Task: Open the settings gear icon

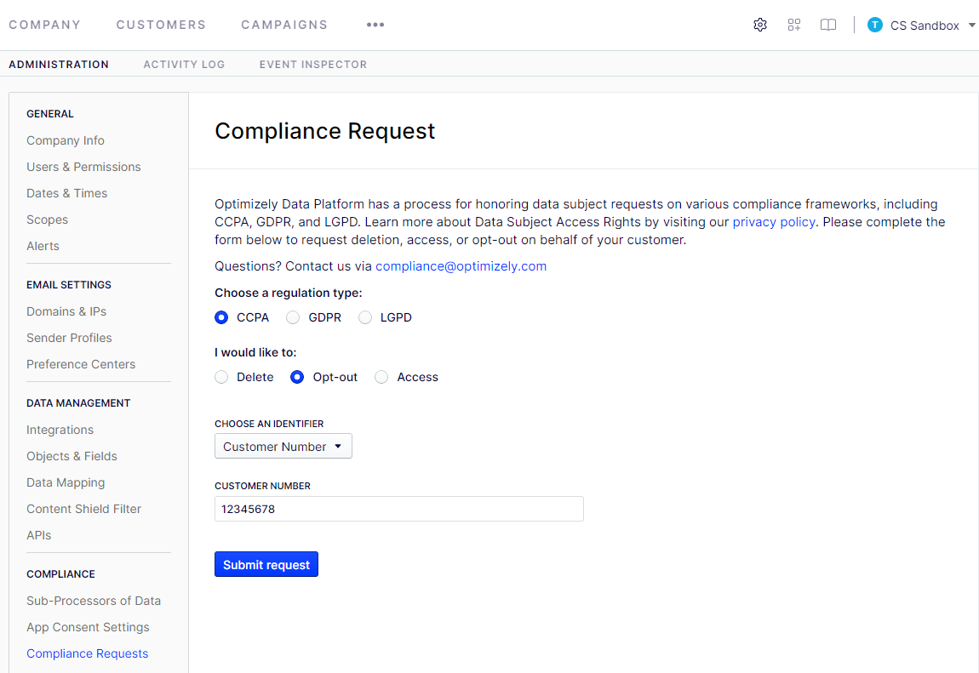Action: (x=760, y=25)
